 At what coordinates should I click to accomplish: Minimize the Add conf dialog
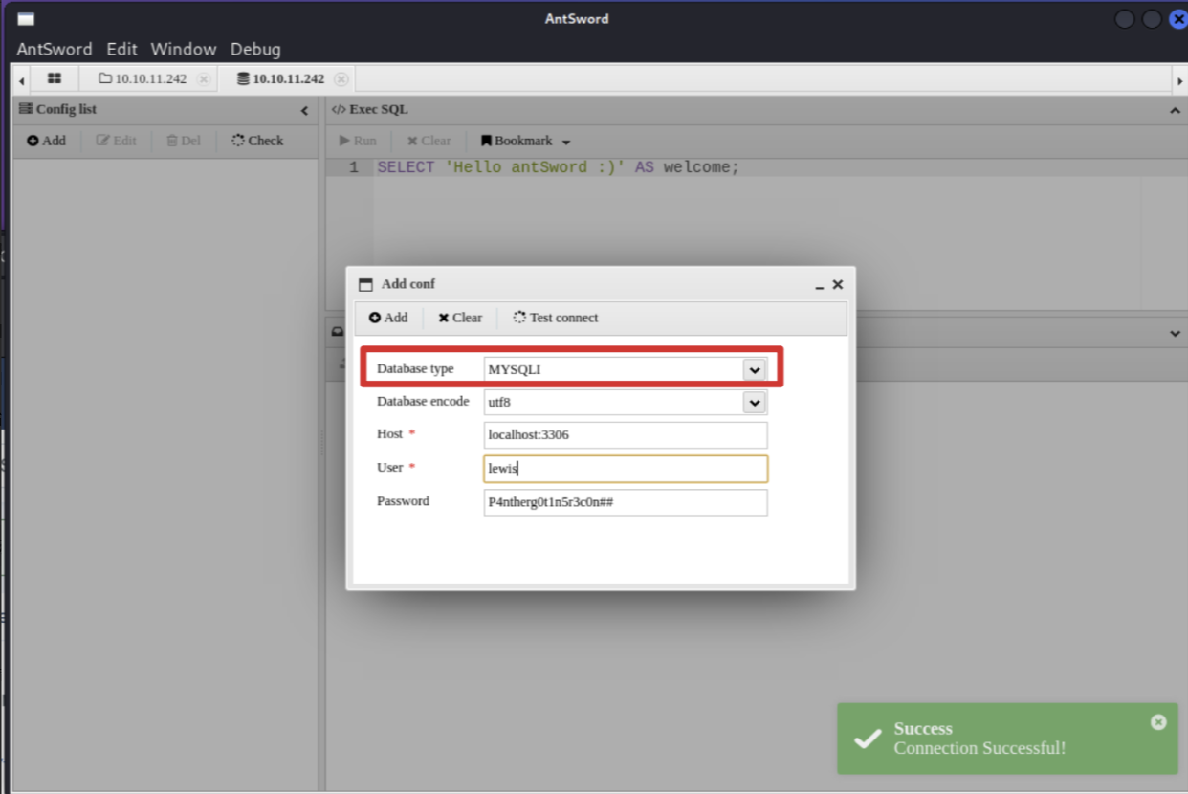coord(820,285)
